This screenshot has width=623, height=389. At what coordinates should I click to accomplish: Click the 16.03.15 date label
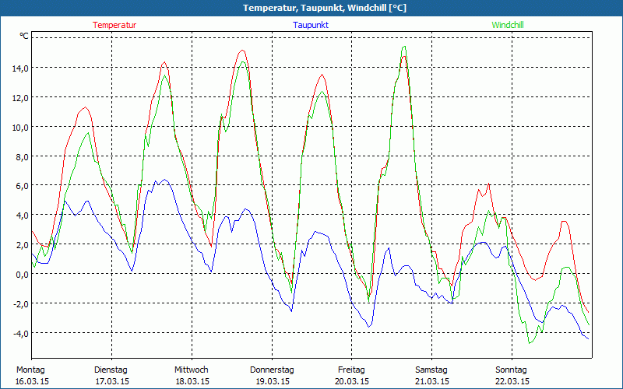32,381
